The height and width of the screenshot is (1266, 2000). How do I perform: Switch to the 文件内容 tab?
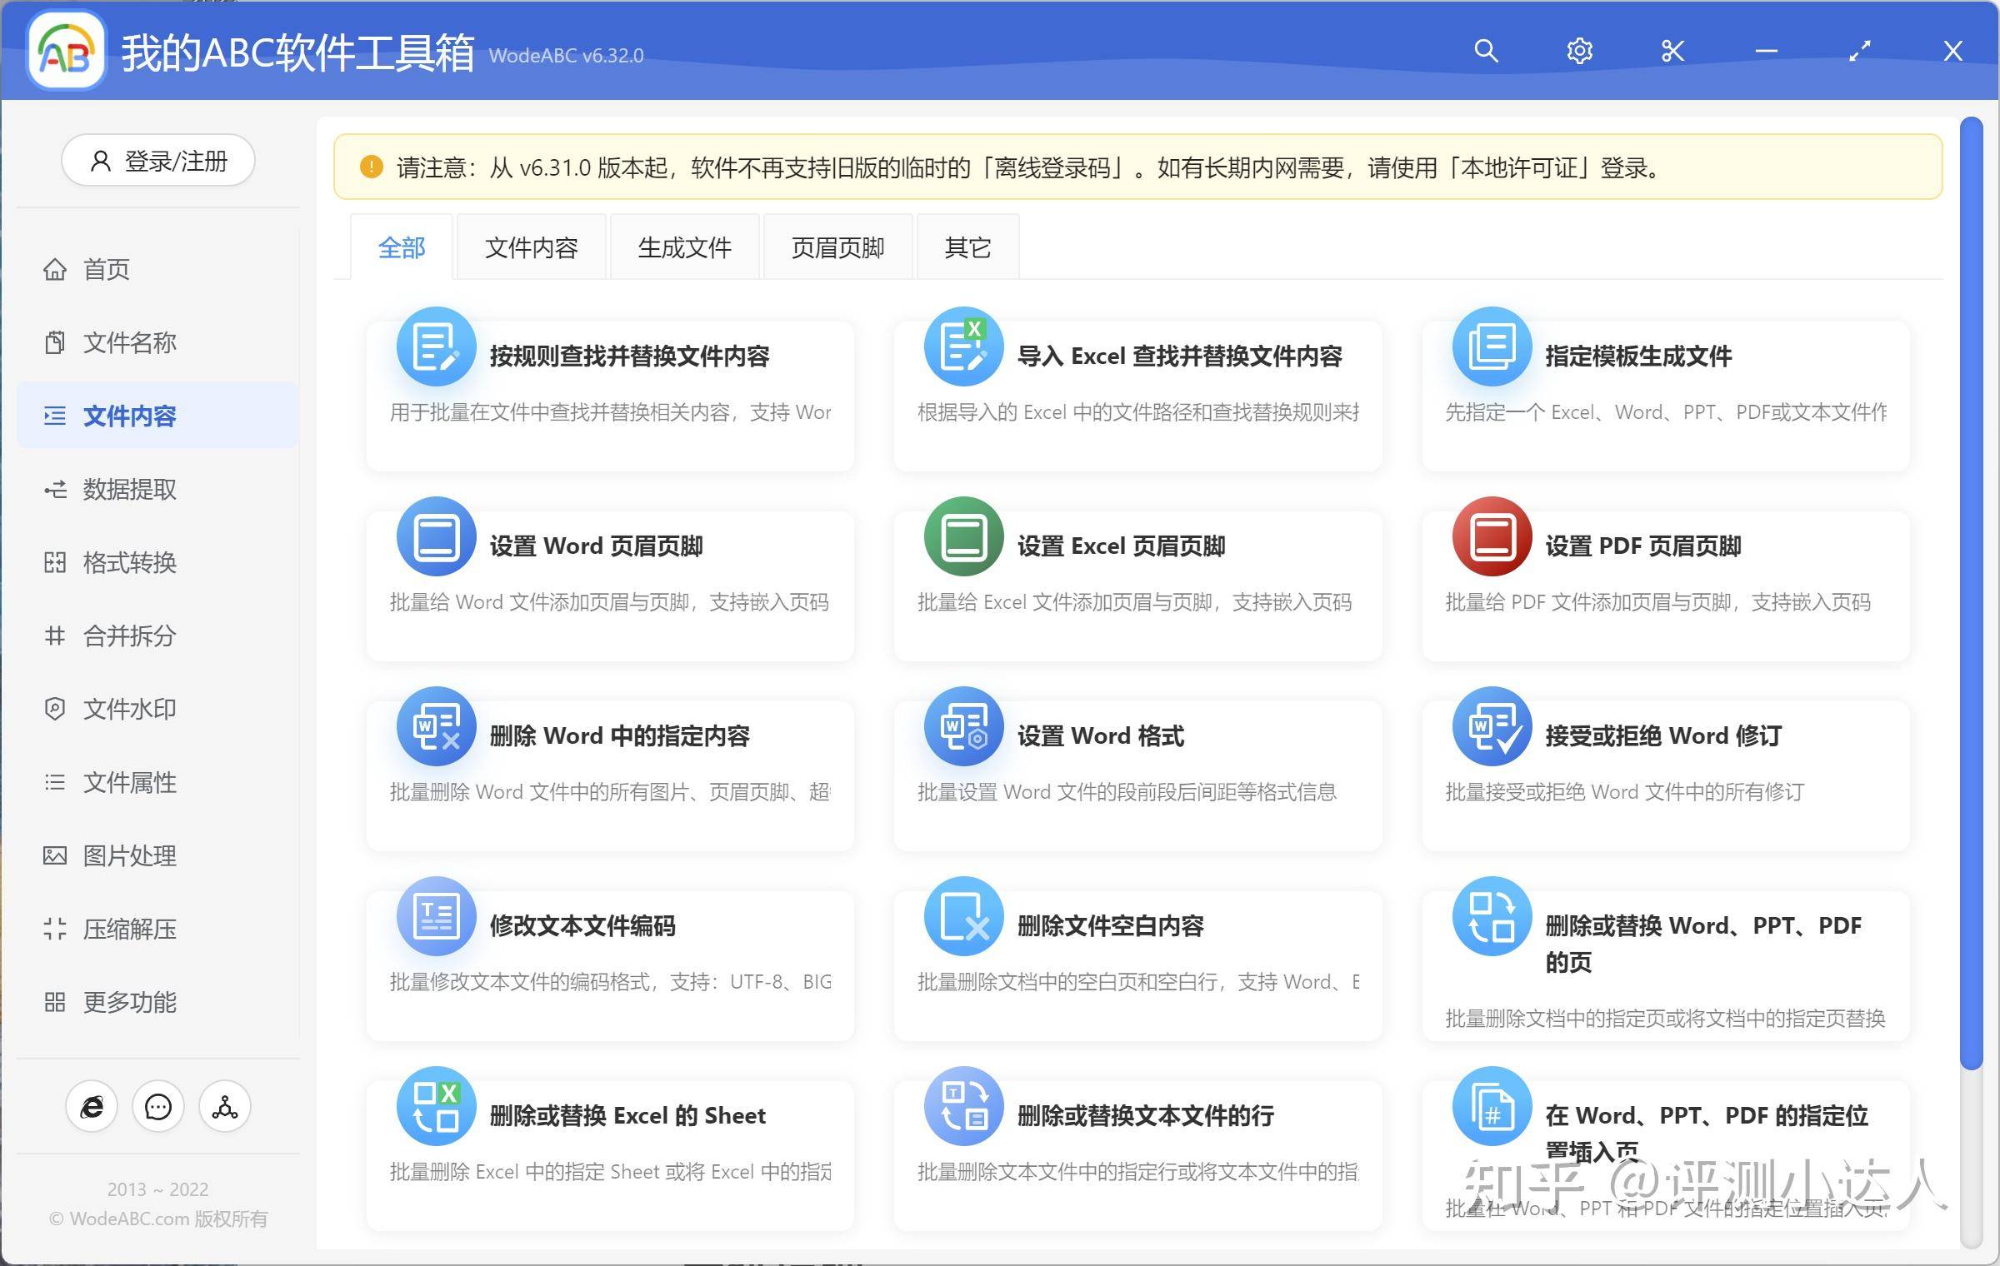[532, 247]
